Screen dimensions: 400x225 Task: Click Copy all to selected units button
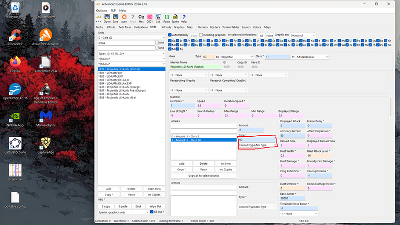tap(203, 176)
